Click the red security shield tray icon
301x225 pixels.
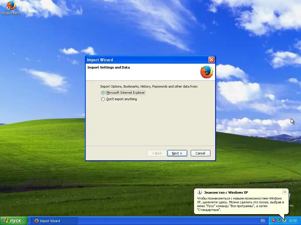[x=274, y=221]
